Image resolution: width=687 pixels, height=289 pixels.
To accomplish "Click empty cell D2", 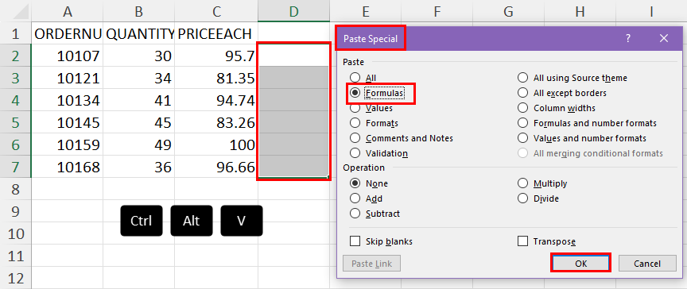I will tap(293, 56).
